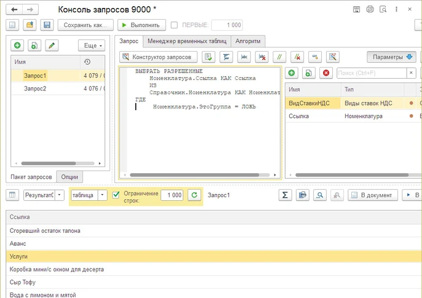Click the column settings icon left of Результат
The width and height of the screenshot is (422, 298).
pos(12,195)
